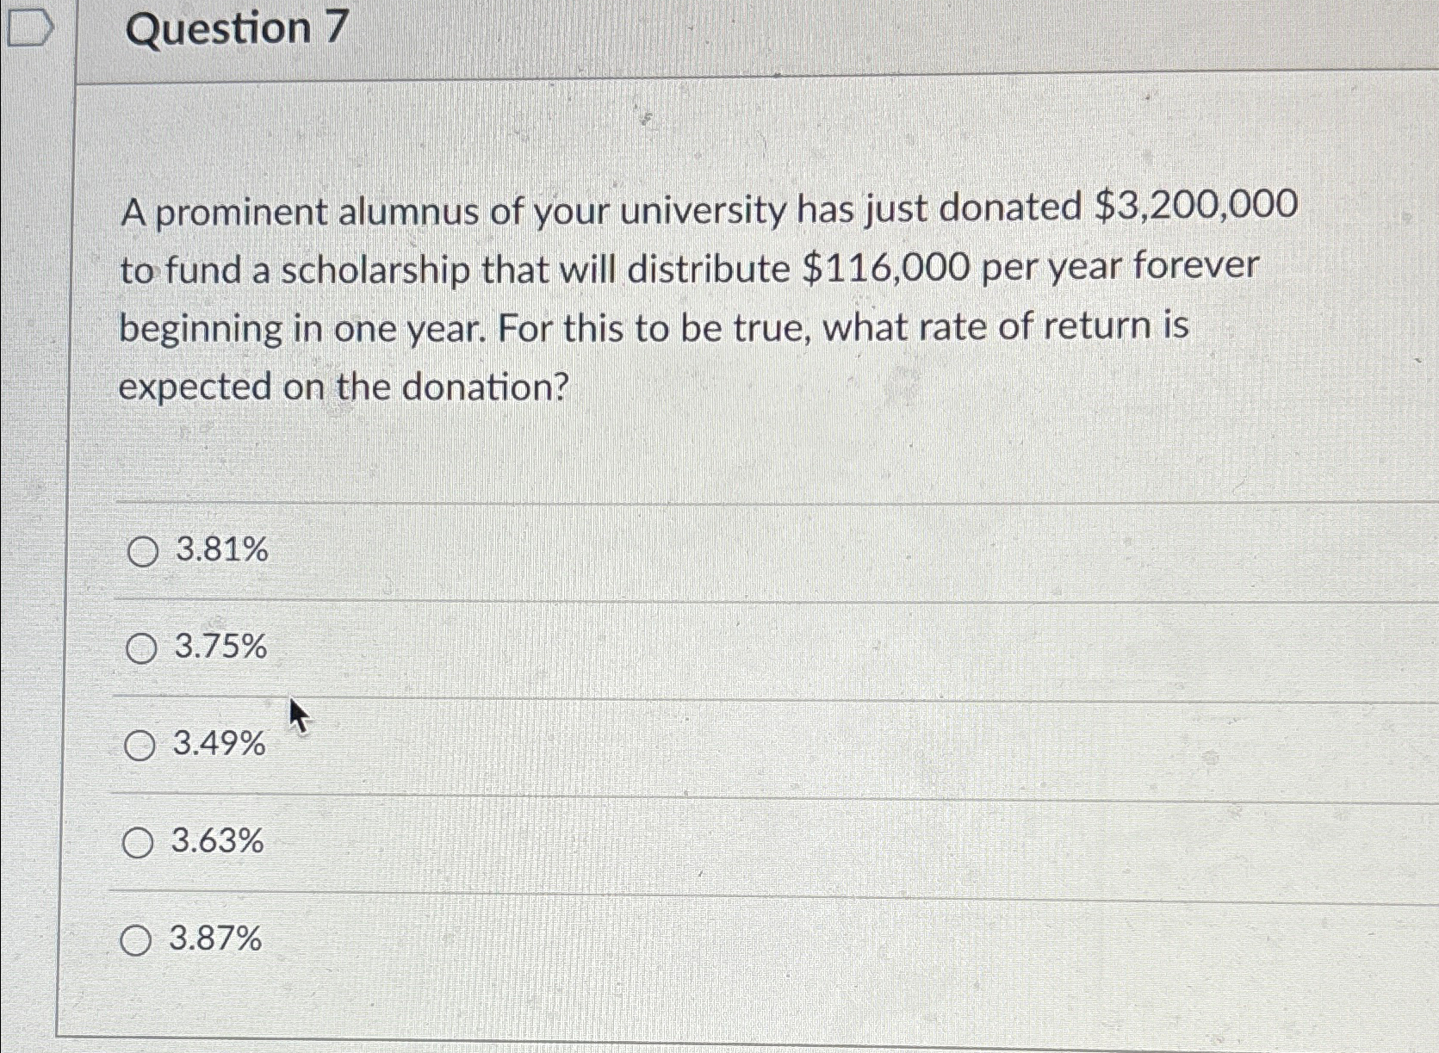Click the $3,200,000 amount in question
Screen dimensions: 1439x1053
(1195, 208)
